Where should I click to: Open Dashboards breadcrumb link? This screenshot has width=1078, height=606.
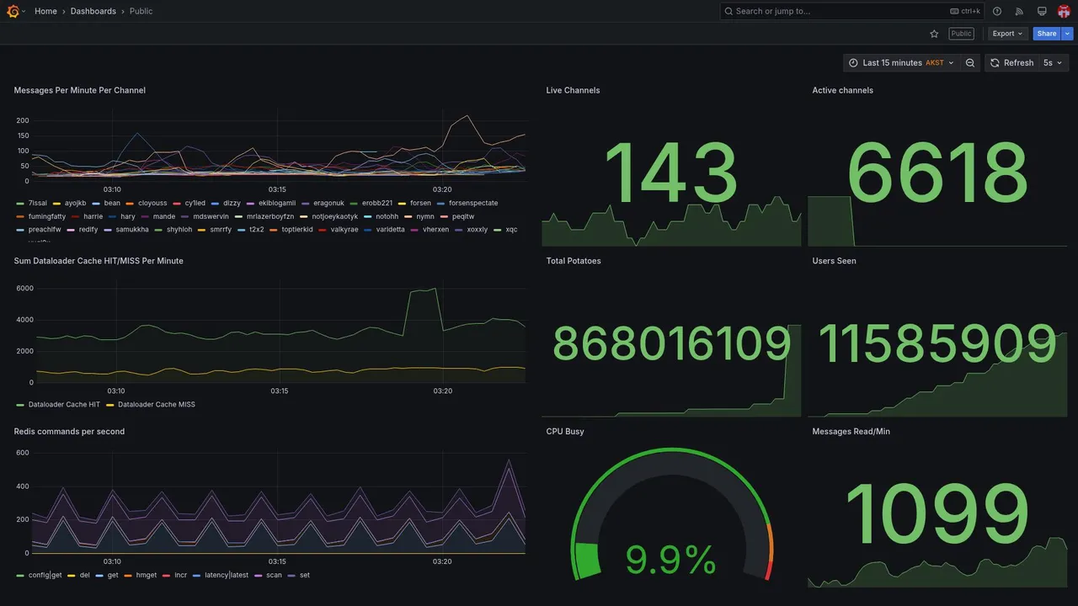click(93, 11)
